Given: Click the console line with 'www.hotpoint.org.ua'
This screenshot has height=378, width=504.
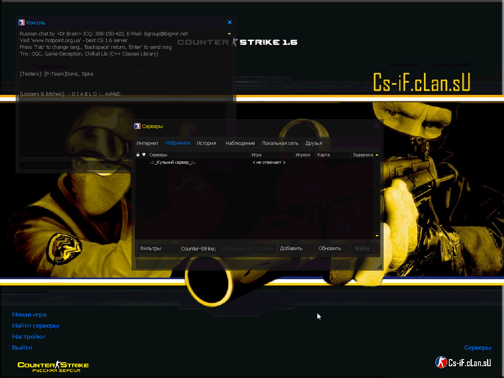Looking at the screenshot, I should pos(74,41).
